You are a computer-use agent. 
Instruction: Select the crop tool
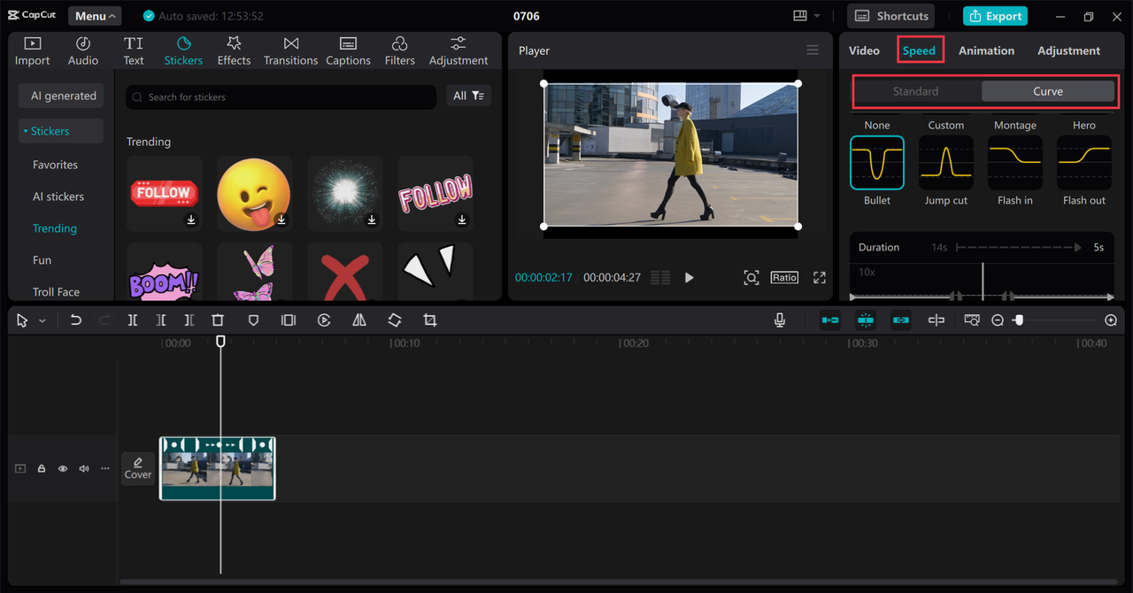click(x=430, y=320)
